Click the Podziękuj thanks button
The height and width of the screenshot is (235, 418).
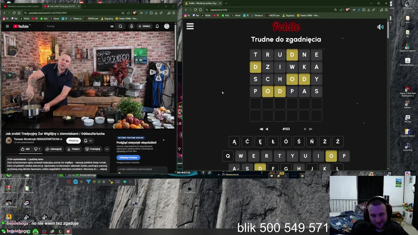[93, 149]
